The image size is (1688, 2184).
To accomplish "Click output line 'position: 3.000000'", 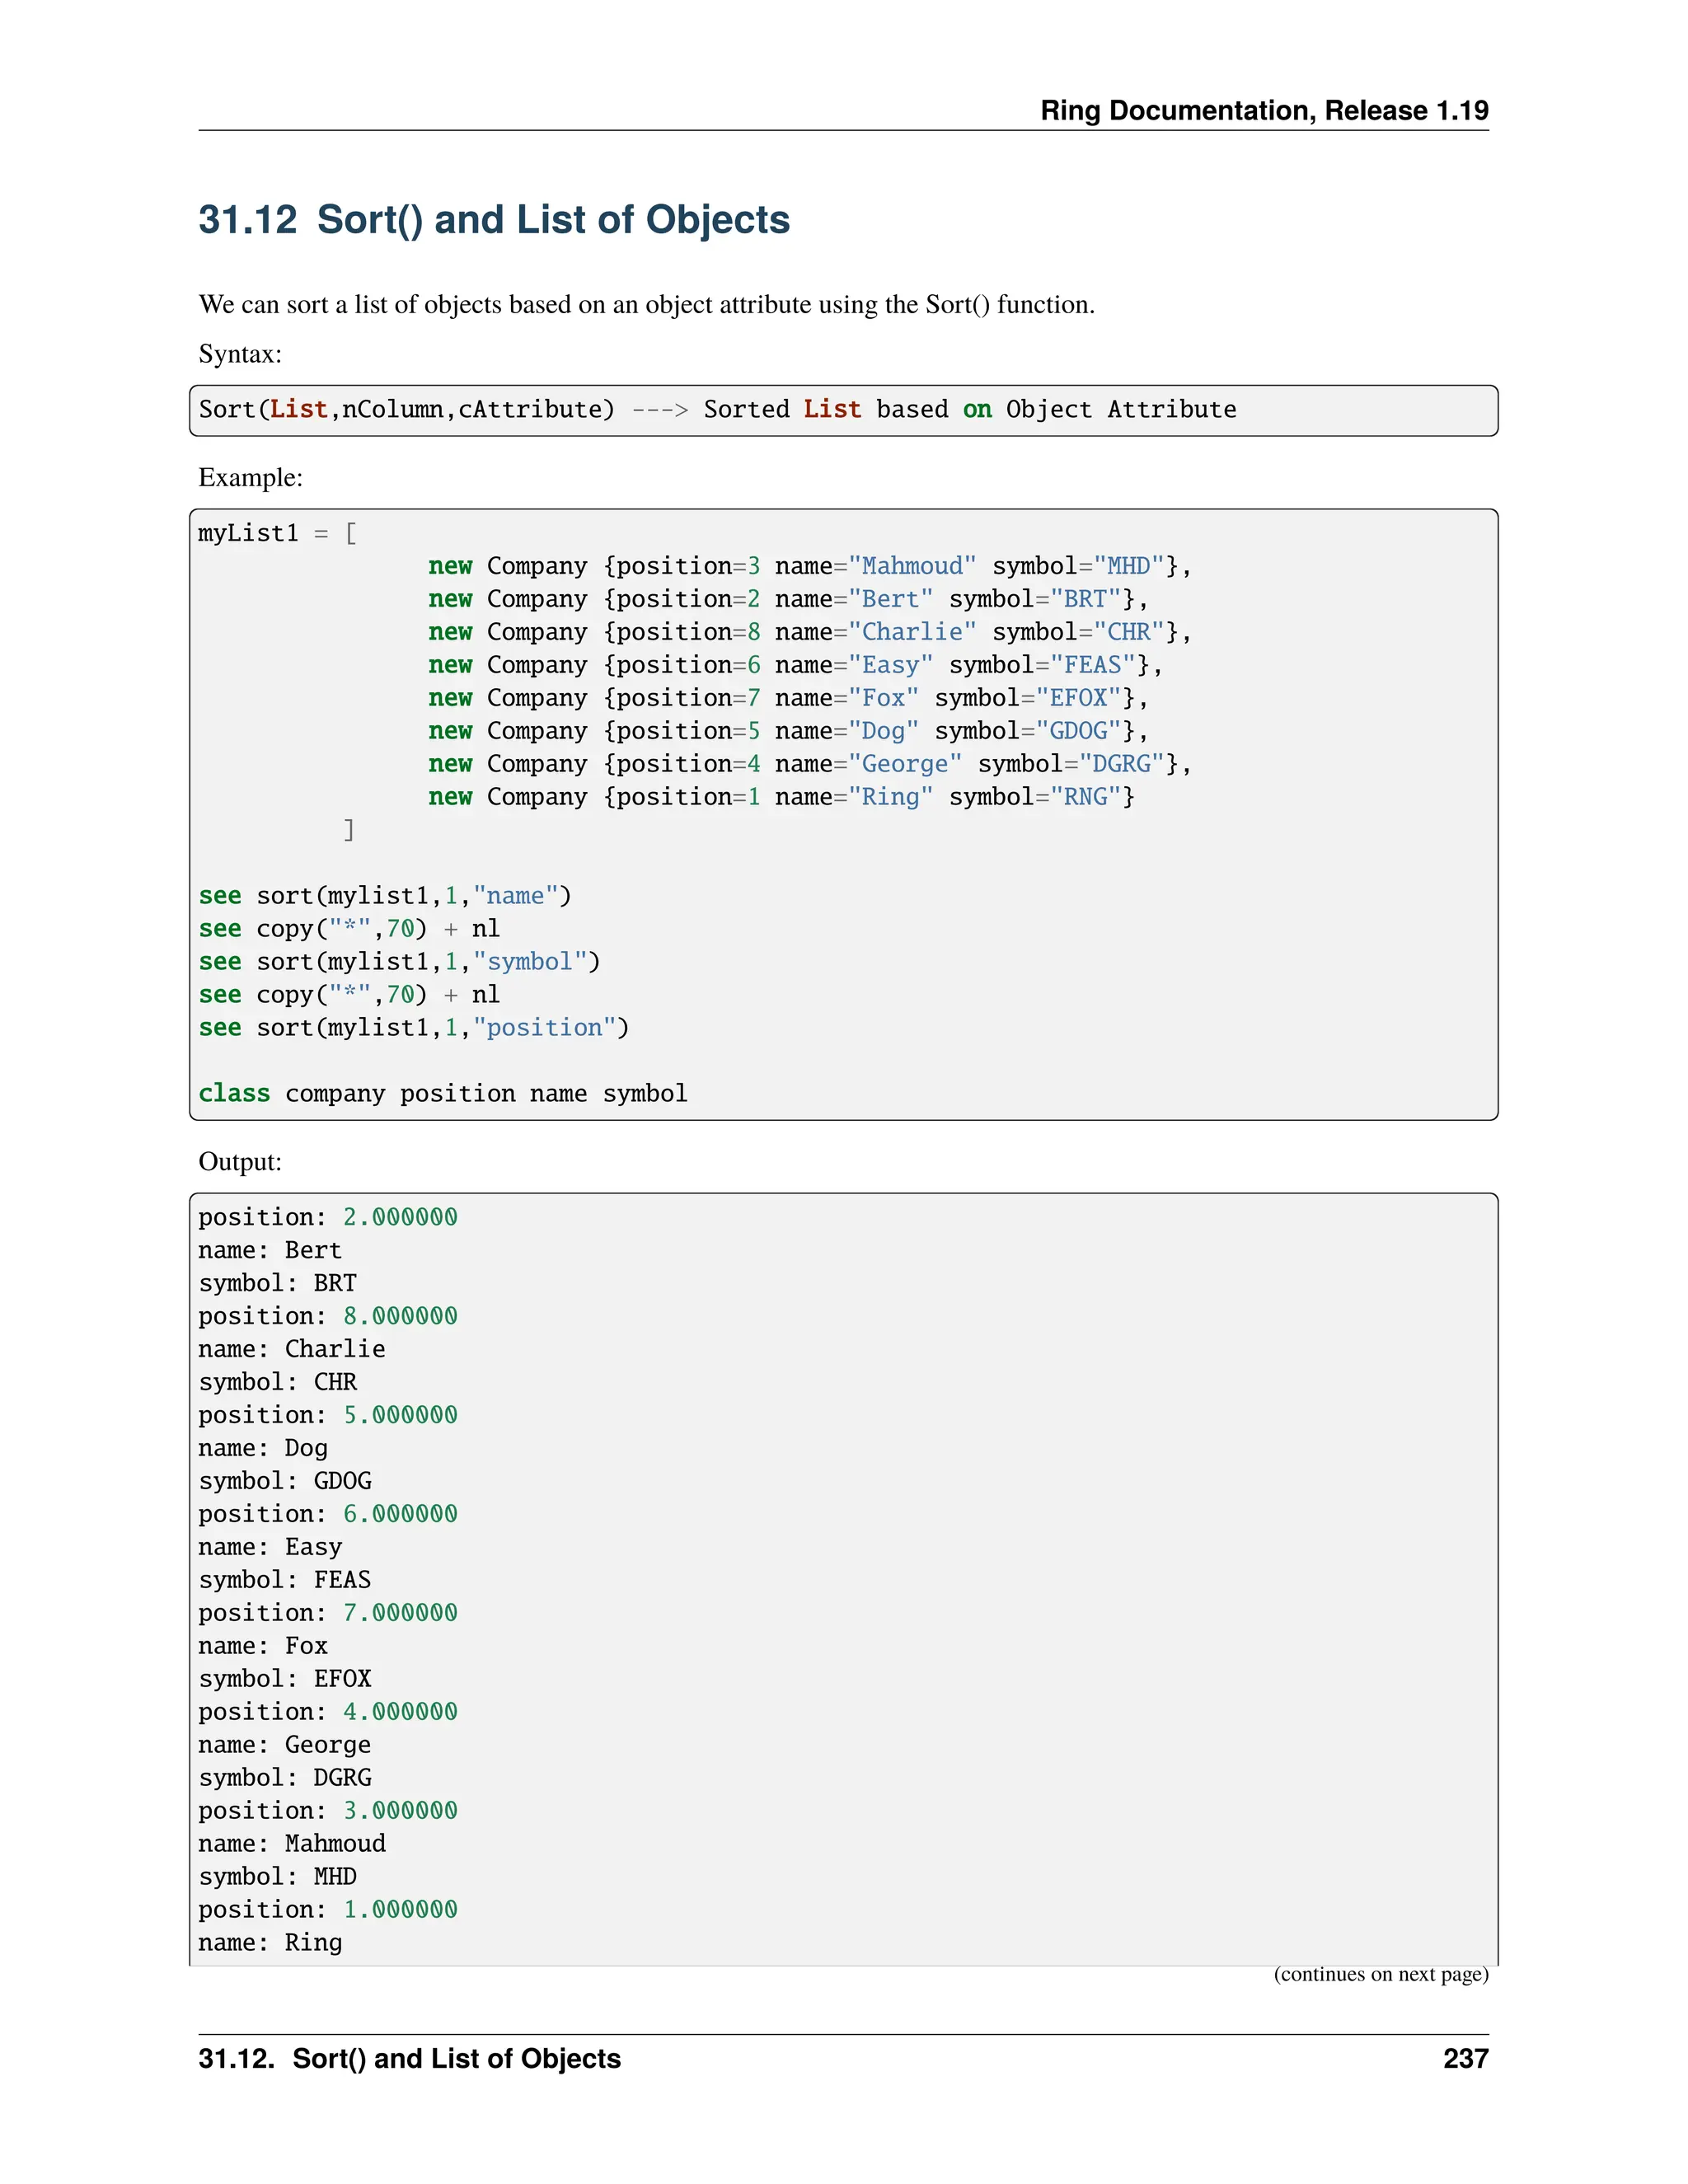I will [328, 1812].
